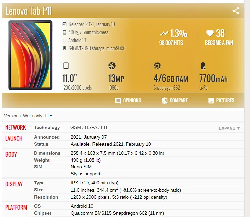Image resolution: width=250 pixels, height=217 pixels.
Task: Click the Stylus support text
Action: (85, 174)
